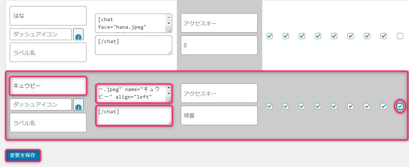Check the unchecked last checkbox in はな row
The height and width of the screenshot is (167, 409).
(400, 36)
